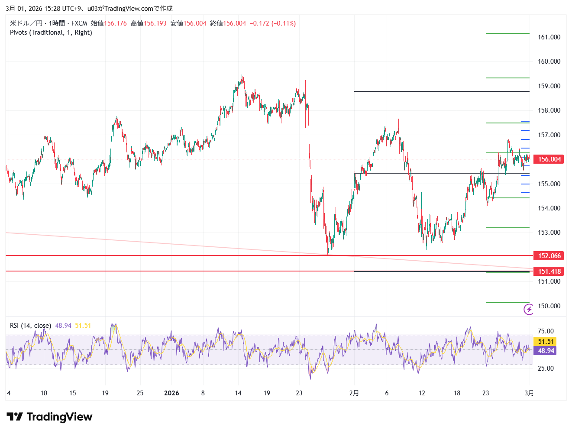
Task: Click the 米ドル/円 symbol title
Action: click(x=26, y=23)
